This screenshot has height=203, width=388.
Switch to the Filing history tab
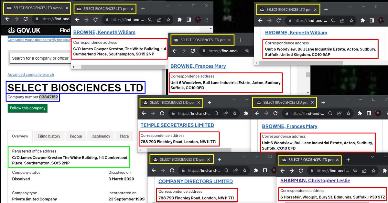[49, 136]
